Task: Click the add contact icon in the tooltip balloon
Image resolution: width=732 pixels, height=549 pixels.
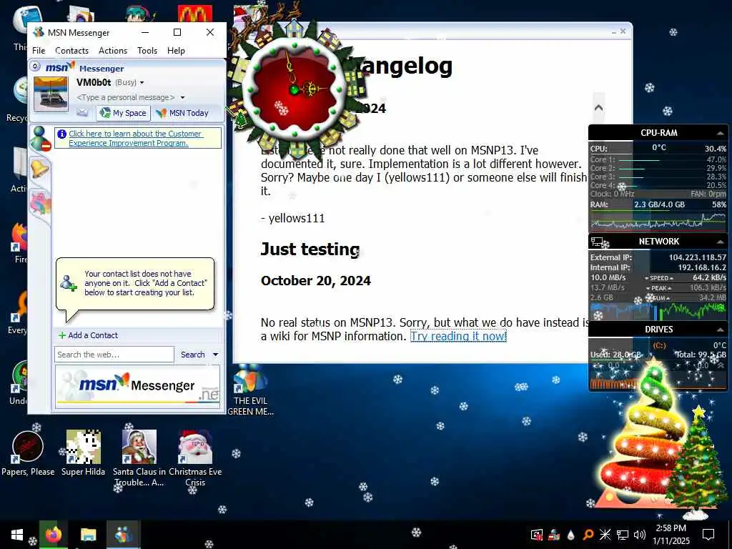Action: coord(68,283)
